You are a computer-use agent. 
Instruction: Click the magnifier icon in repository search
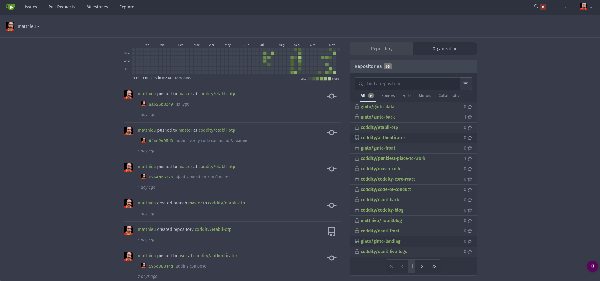(361, 84)
